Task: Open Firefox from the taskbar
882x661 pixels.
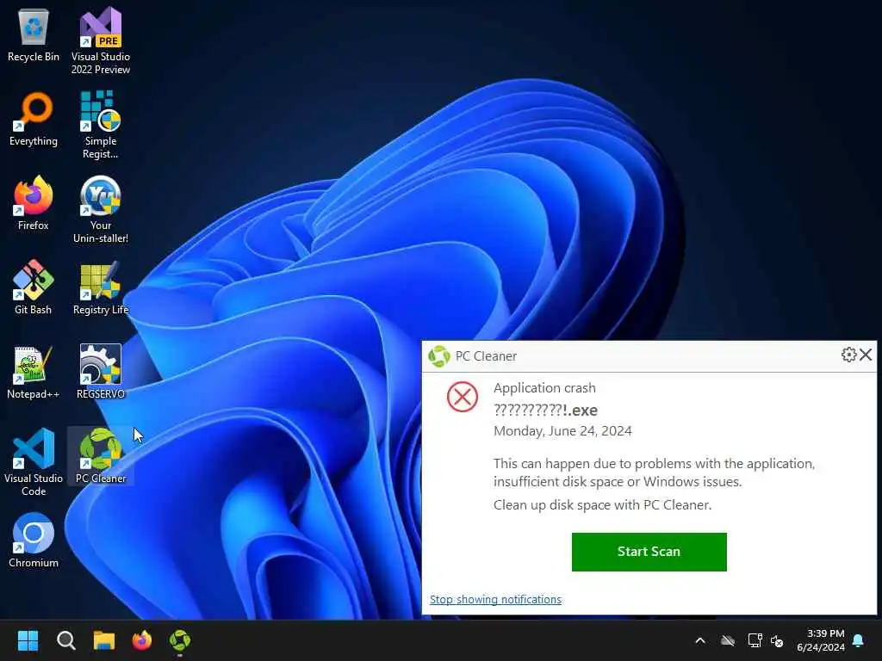Action: (142, 640)
